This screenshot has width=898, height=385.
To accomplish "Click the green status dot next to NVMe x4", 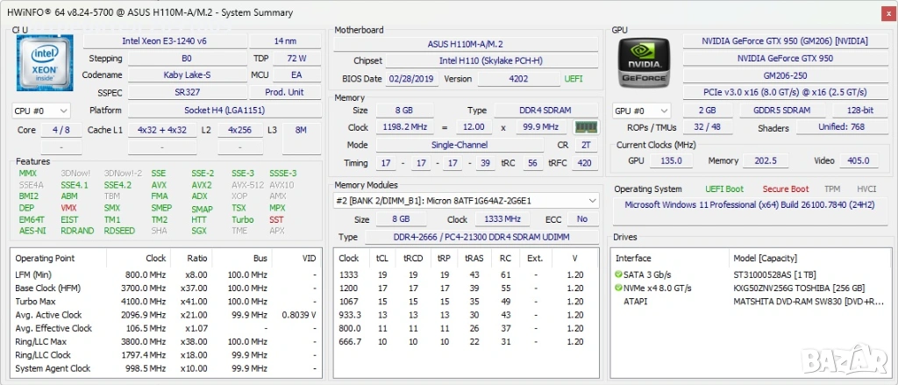I will click(x=618, y=289).
